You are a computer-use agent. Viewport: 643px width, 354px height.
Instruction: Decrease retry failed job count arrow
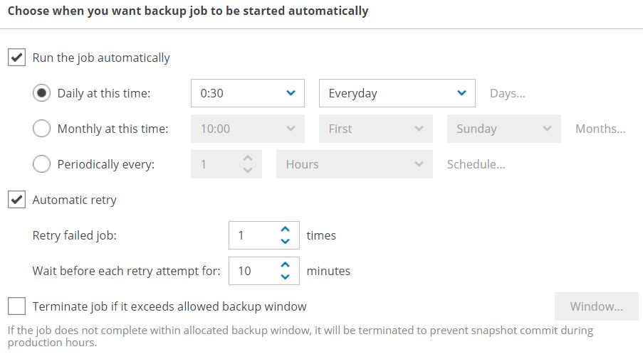tap(285, 242)
